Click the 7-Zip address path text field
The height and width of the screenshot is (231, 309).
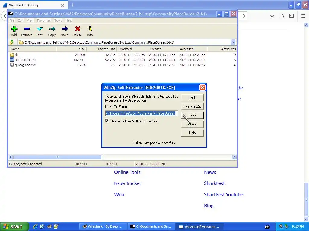125,42
